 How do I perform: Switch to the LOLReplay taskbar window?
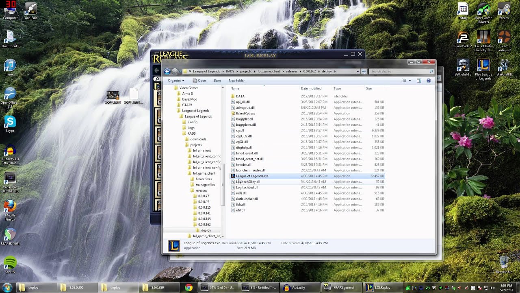pos(383,287)
